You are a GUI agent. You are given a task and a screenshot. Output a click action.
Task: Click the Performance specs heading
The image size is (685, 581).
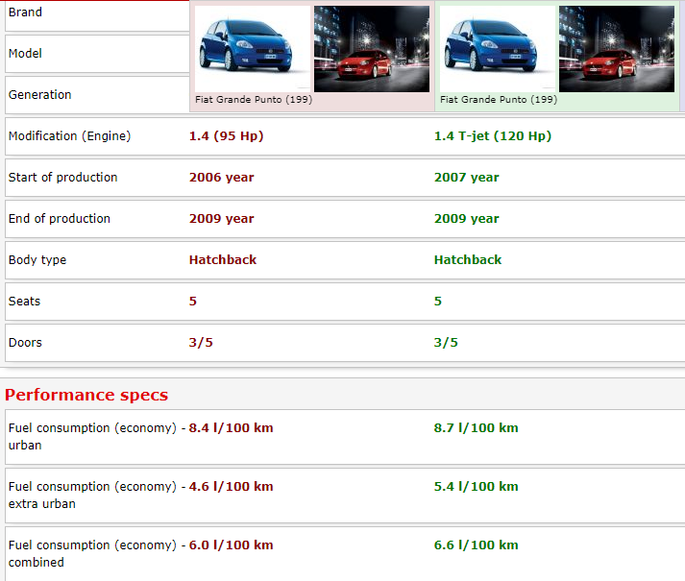coord(86,395)
